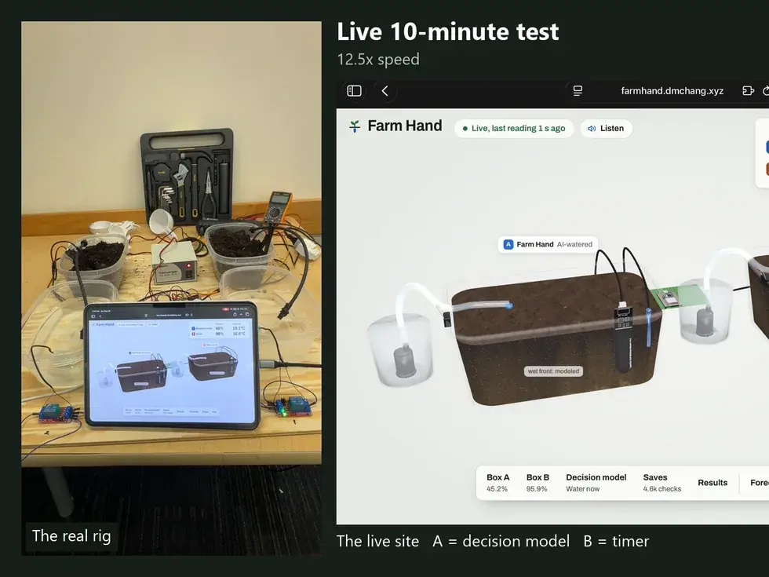The image size is (769, 577).
Task: Click the 12.5x speed text
Action: click(378, 60)
